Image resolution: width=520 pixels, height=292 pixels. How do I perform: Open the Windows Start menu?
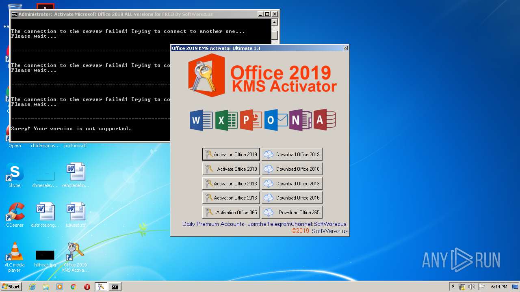tap(11, 286)
